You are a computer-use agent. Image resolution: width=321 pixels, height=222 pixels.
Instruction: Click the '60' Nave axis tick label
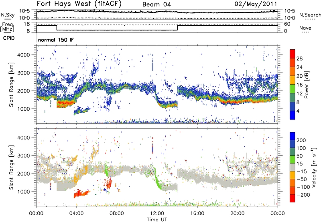pos(287,24)
